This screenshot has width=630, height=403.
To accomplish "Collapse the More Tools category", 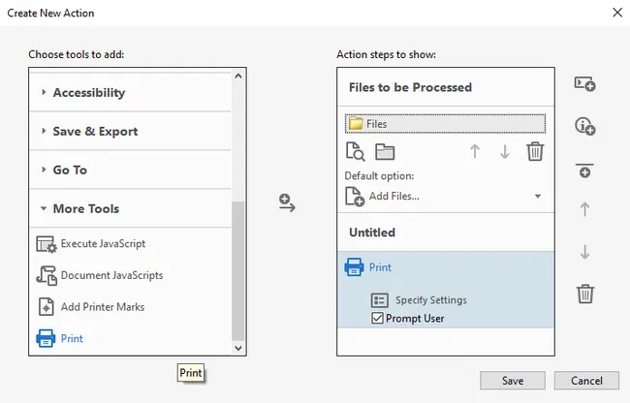I will 44,208.
